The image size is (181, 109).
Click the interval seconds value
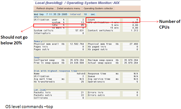(x=85, y=14)
